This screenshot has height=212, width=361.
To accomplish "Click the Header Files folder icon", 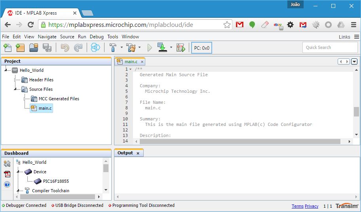I will click(25, 80).
